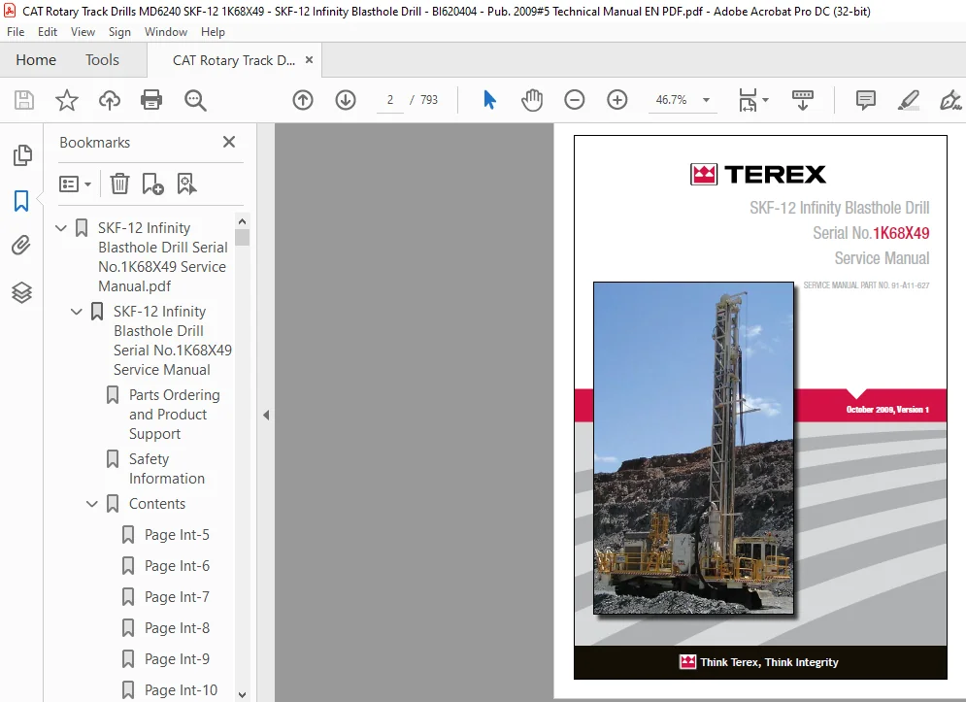The image size is (966, 702).
Task: Click the scrolling mode keyboard icon
Action: tap(803, 100)
